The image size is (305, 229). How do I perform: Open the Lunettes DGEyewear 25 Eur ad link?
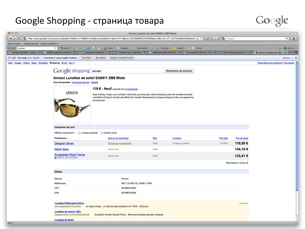pos(70,203)
